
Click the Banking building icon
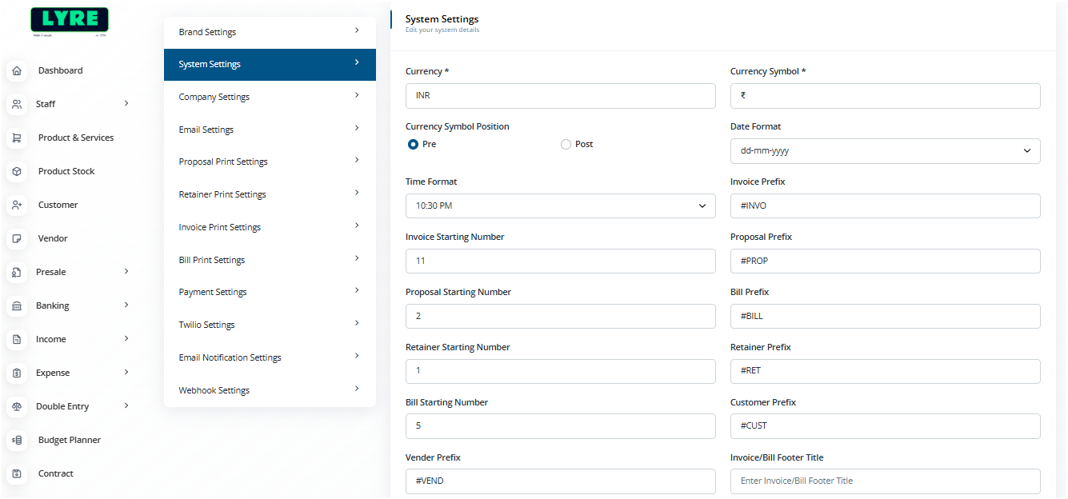(x=17, y=306)
